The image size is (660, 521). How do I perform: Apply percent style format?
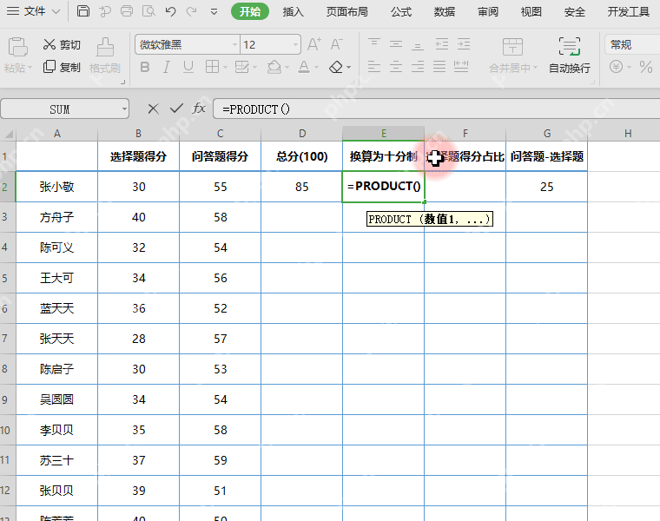click(646, 67)
